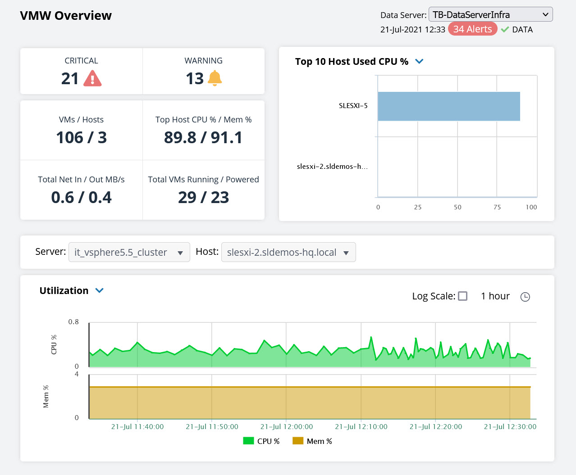Expand the Server it_vsphere5.5_cluster dropdown

coord(129,252)
